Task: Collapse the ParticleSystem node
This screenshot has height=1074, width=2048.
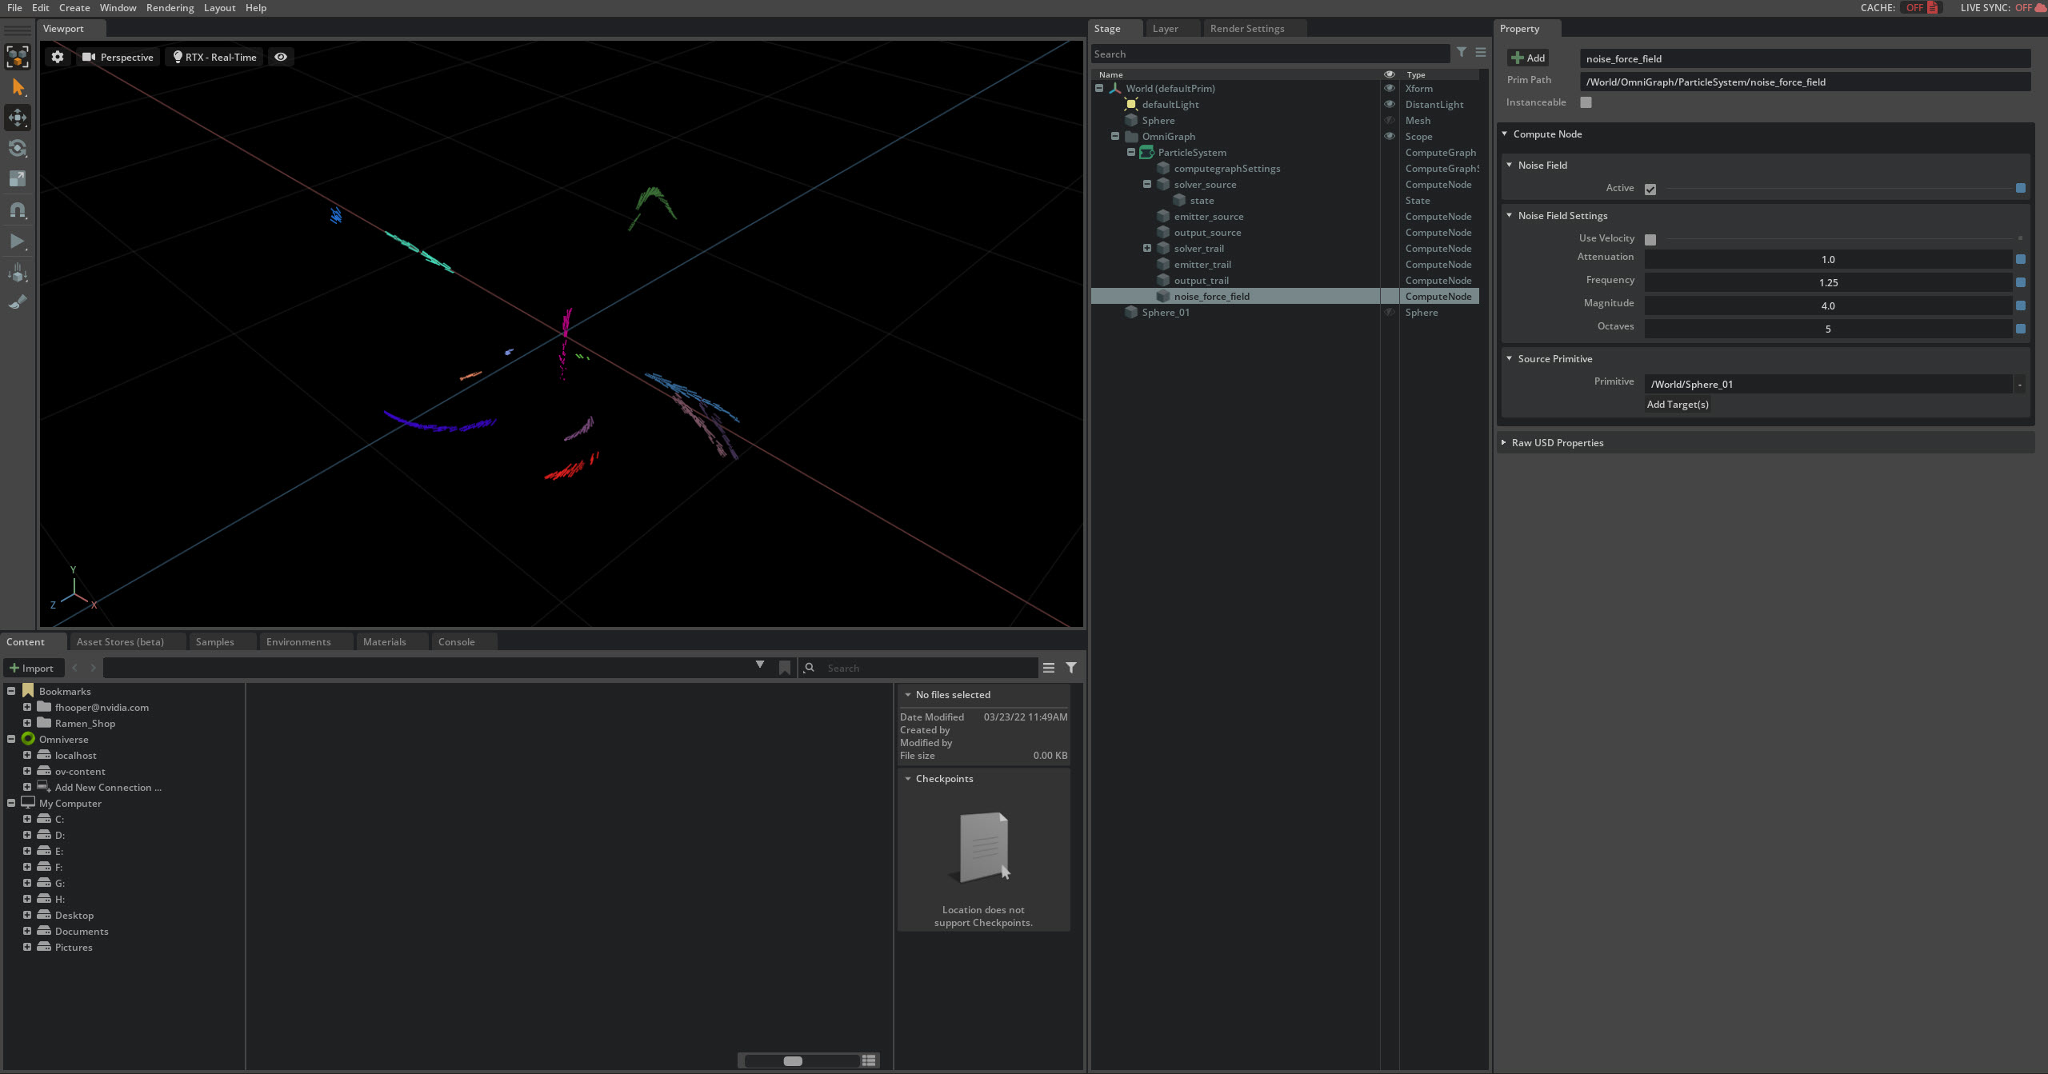Action: 1131,152
